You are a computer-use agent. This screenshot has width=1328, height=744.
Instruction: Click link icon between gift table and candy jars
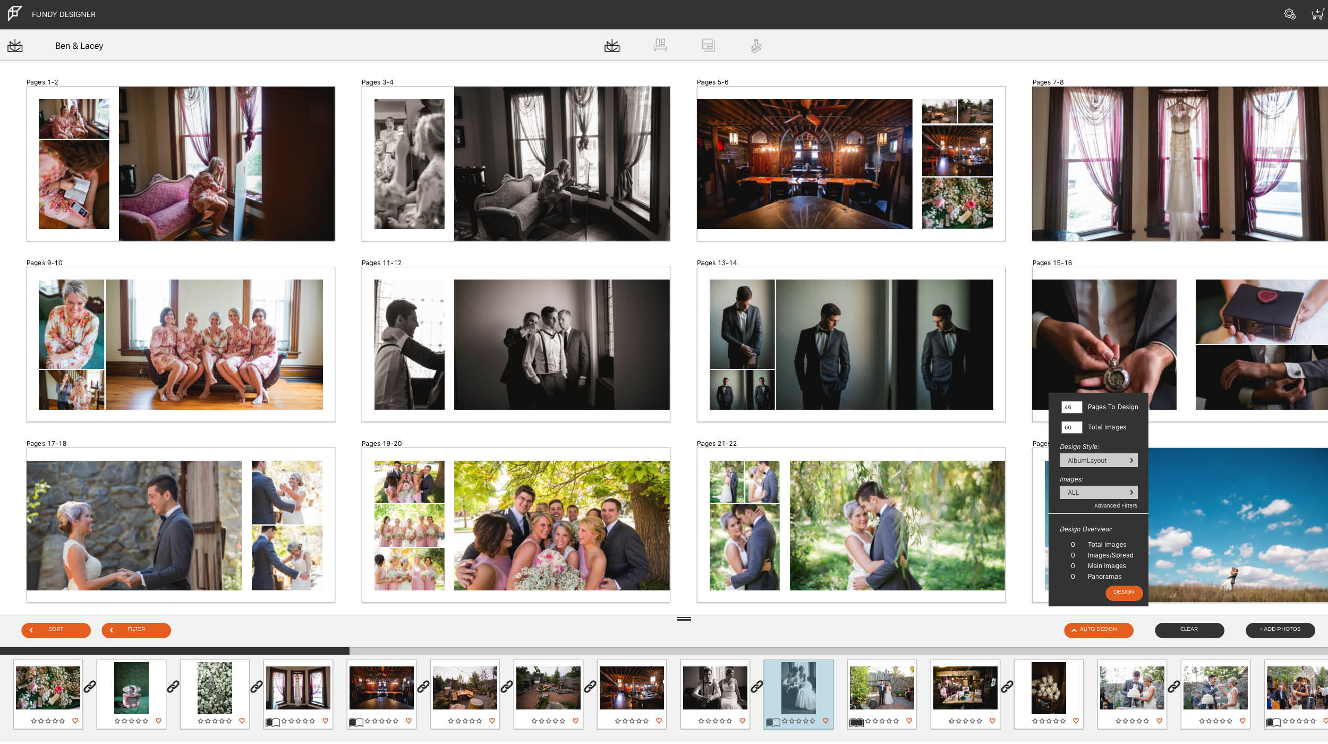[x=1007, y=687]
